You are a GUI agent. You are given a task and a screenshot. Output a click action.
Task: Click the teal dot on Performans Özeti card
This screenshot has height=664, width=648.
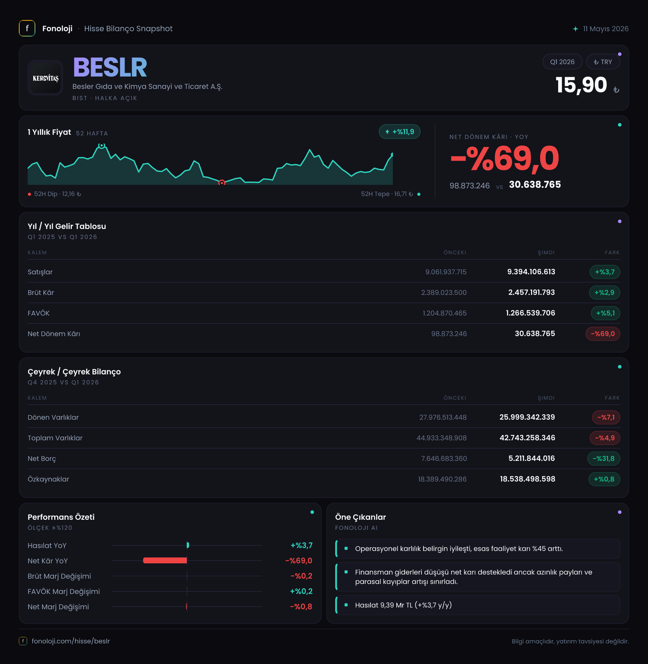pyautogui.click(x=312, y=512)
